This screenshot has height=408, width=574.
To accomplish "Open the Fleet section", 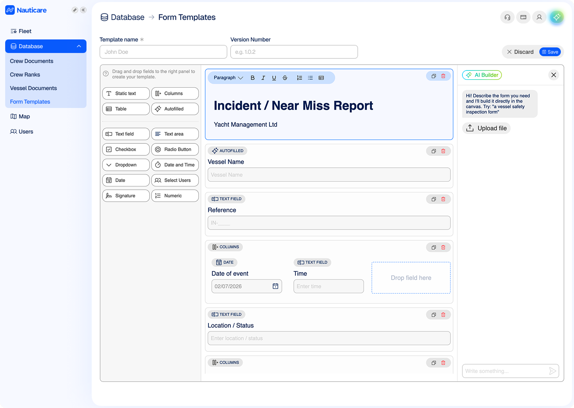I will click(21, 31).
